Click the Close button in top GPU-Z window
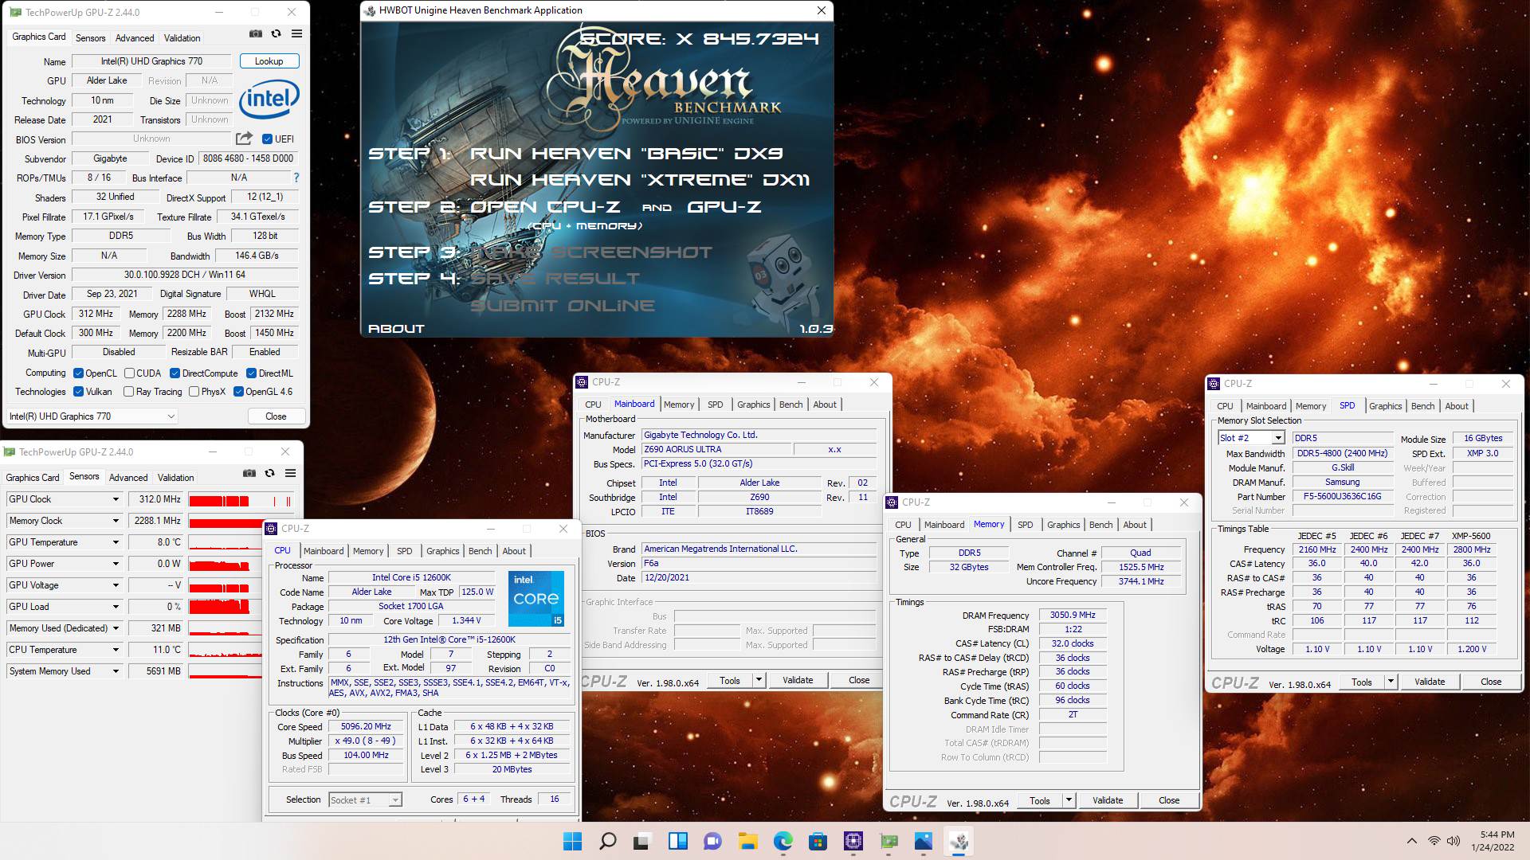This screenshot has width=1530, height=860. [276, 416]
